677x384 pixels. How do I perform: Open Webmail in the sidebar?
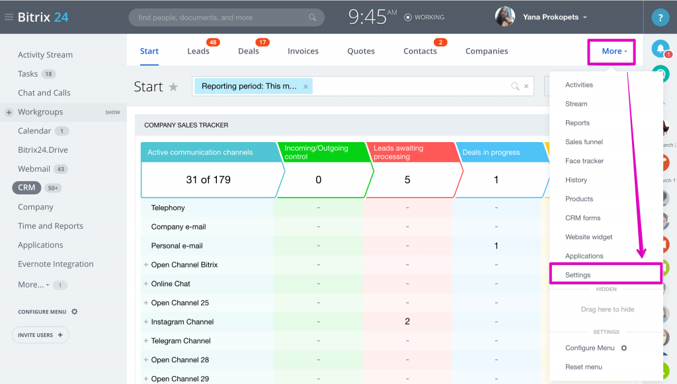[34, 169]
